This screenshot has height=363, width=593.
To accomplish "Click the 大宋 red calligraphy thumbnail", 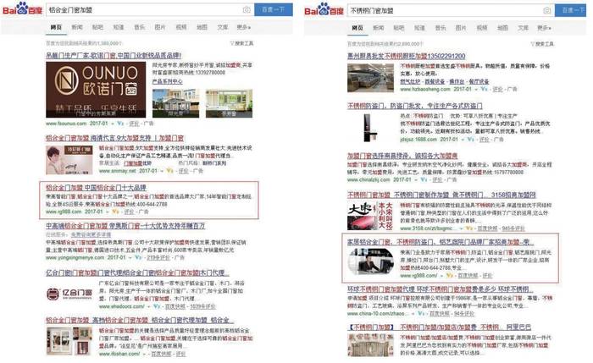I will [x=370, y=216].
